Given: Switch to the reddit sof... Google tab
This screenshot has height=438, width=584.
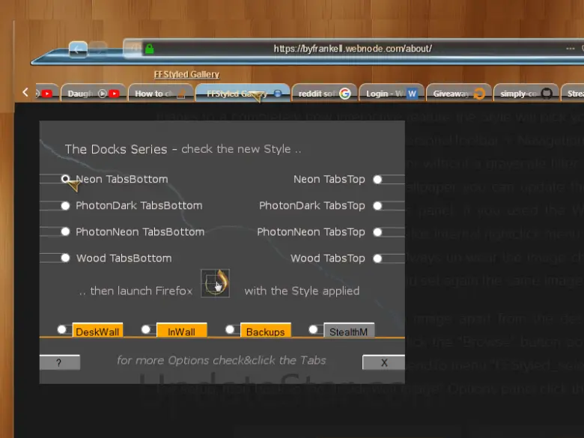Looking at the screenshot, I should [324, 94].
